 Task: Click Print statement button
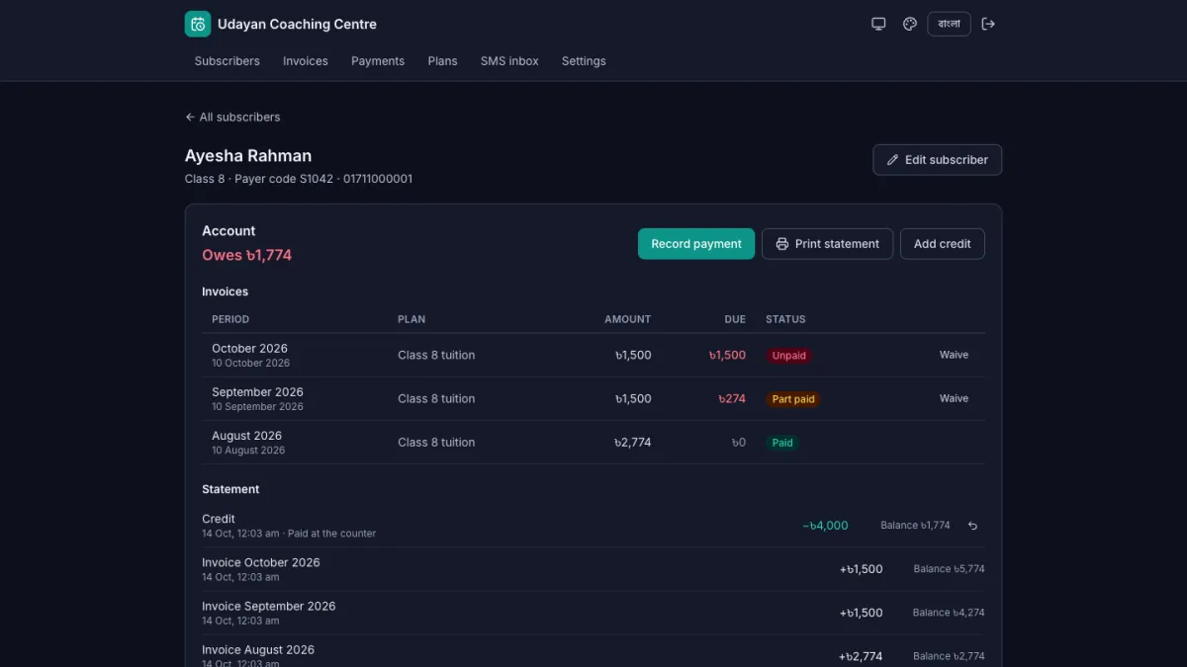827,244
